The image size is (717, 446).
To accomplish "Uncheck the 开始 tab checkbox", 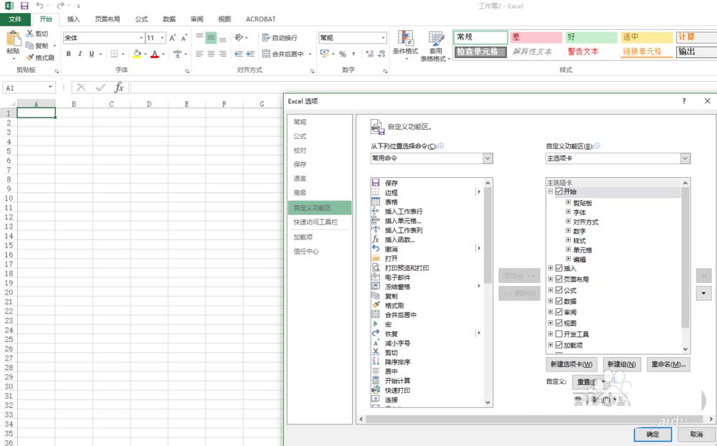I will (x=559, y=191).
